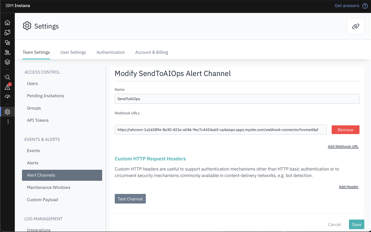Cancel the alert channel changes

[x=335, y=225]
